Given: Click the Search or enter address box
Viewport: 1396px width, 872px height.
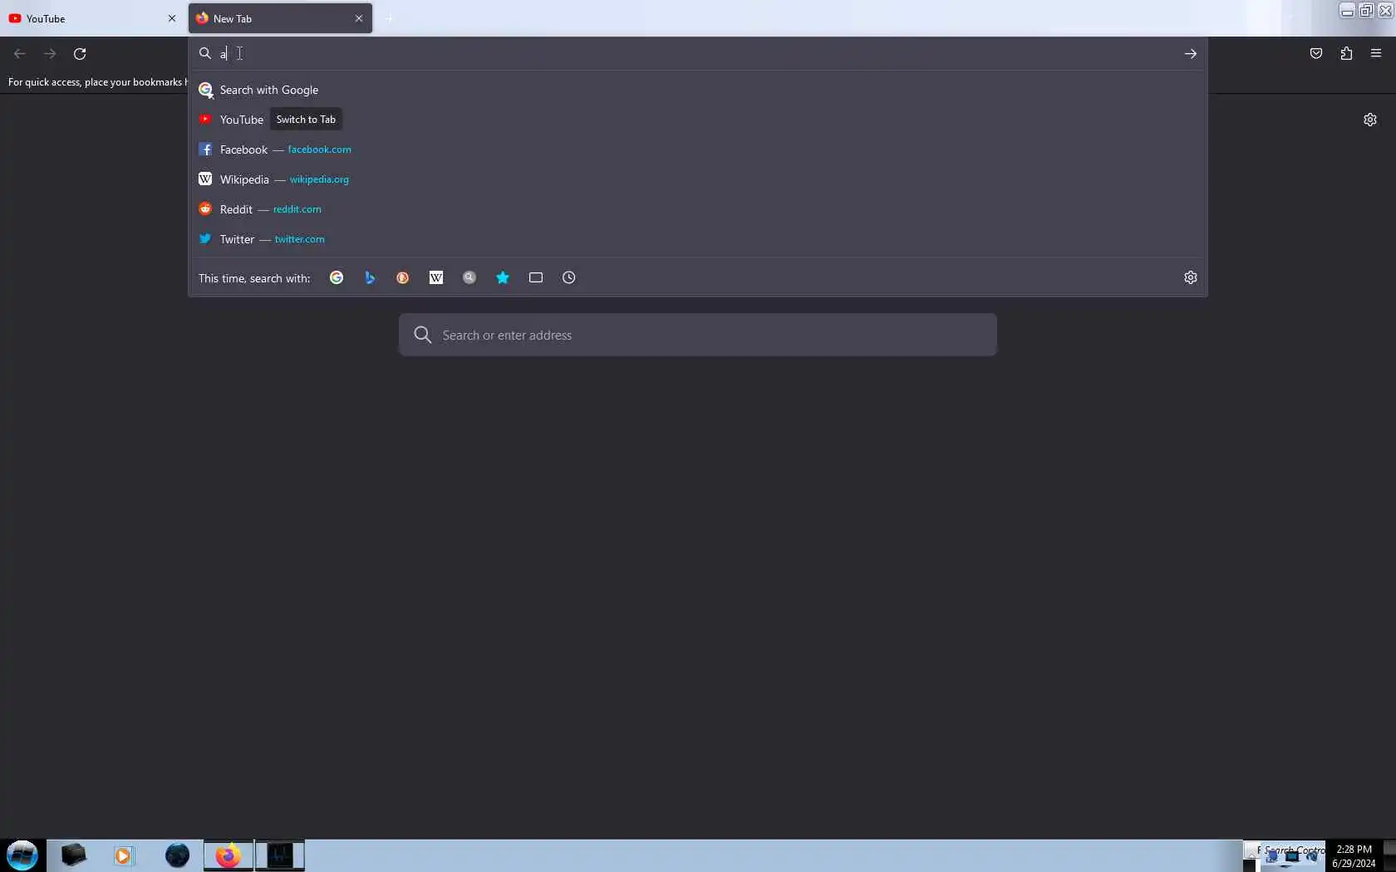Looking at the screenshot, I should click(697, 335).
